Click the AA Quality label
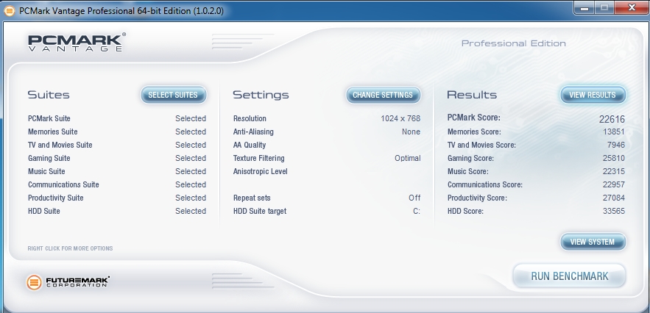Image resolution: width=650 pixels, height=313 pixels. click(x=250, y=145)
